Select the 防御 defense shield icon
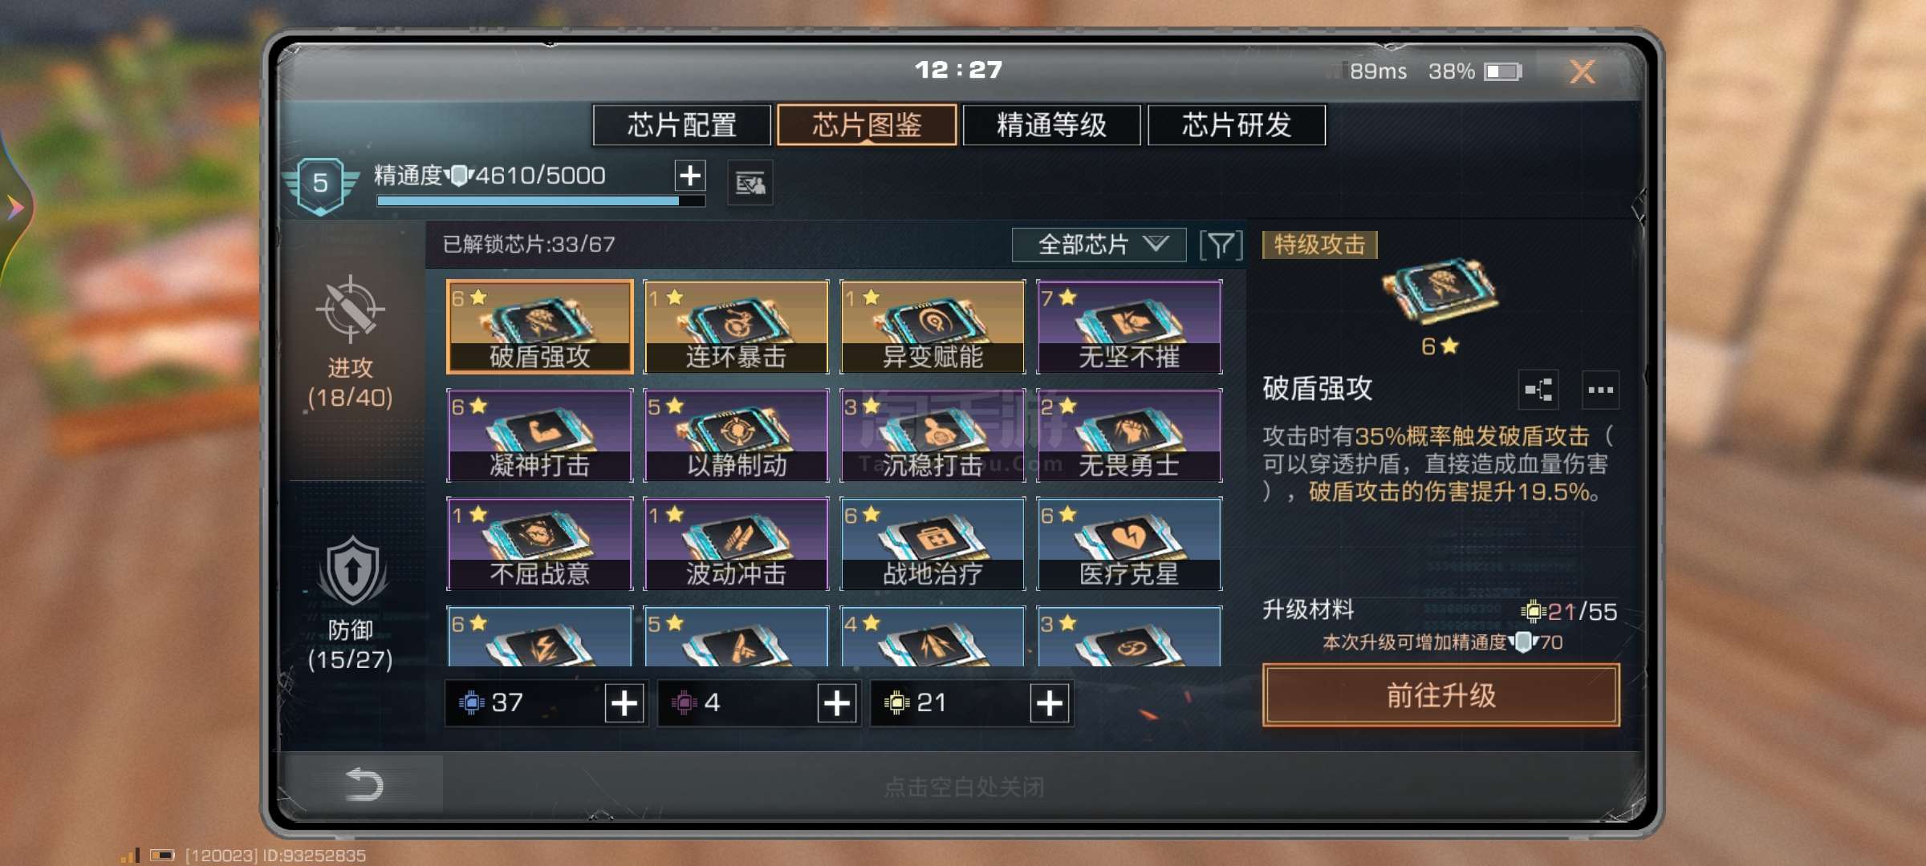This screenshot has width=1926, height=866. click(351, 572)
